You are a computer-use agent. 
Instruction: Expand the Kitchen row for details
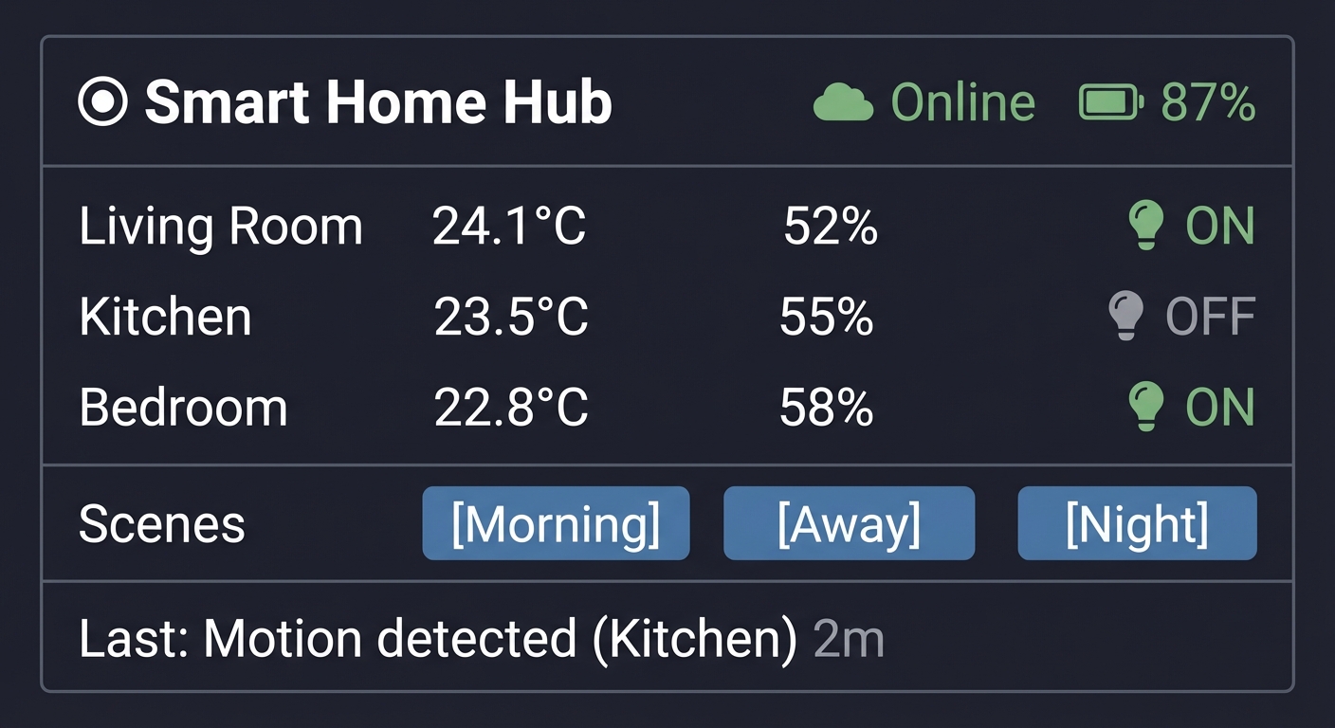click(x=166, y=316)
